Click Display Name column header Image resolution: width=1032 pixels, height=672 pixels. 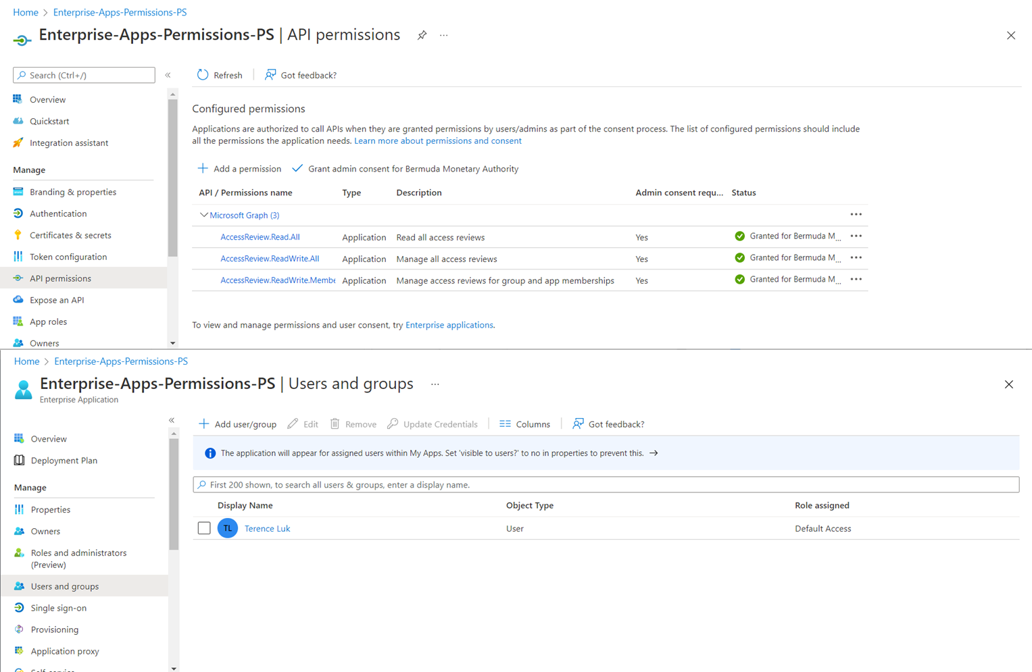245,505
